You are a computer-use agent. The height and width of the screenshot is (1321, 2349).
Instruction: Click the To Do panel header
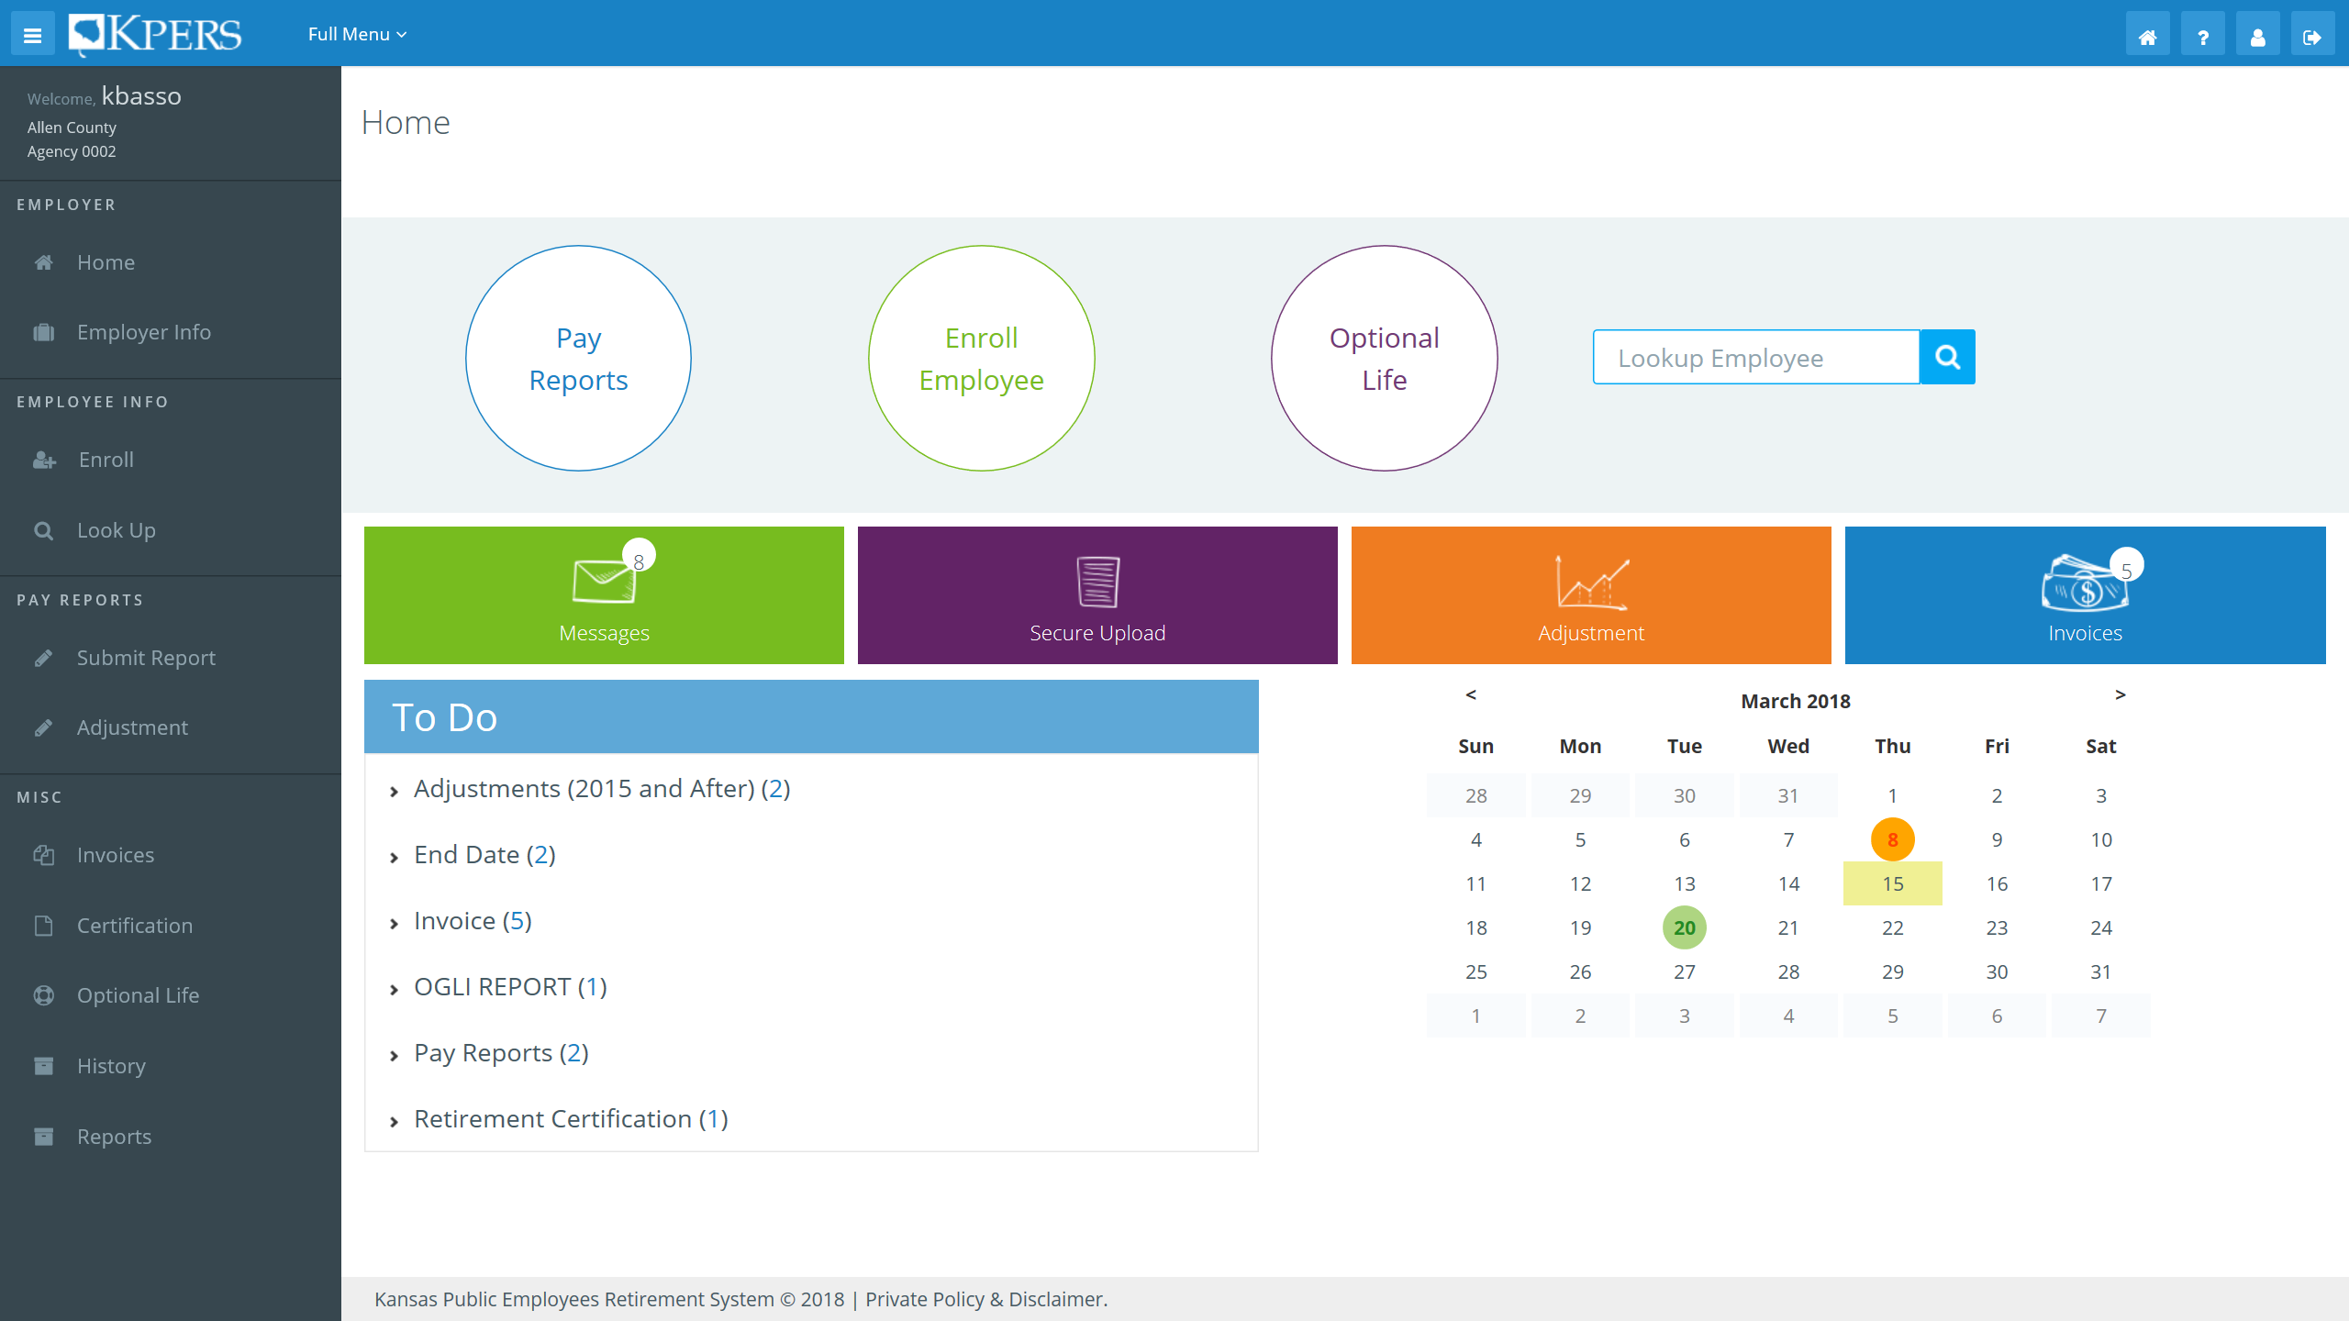811,716
